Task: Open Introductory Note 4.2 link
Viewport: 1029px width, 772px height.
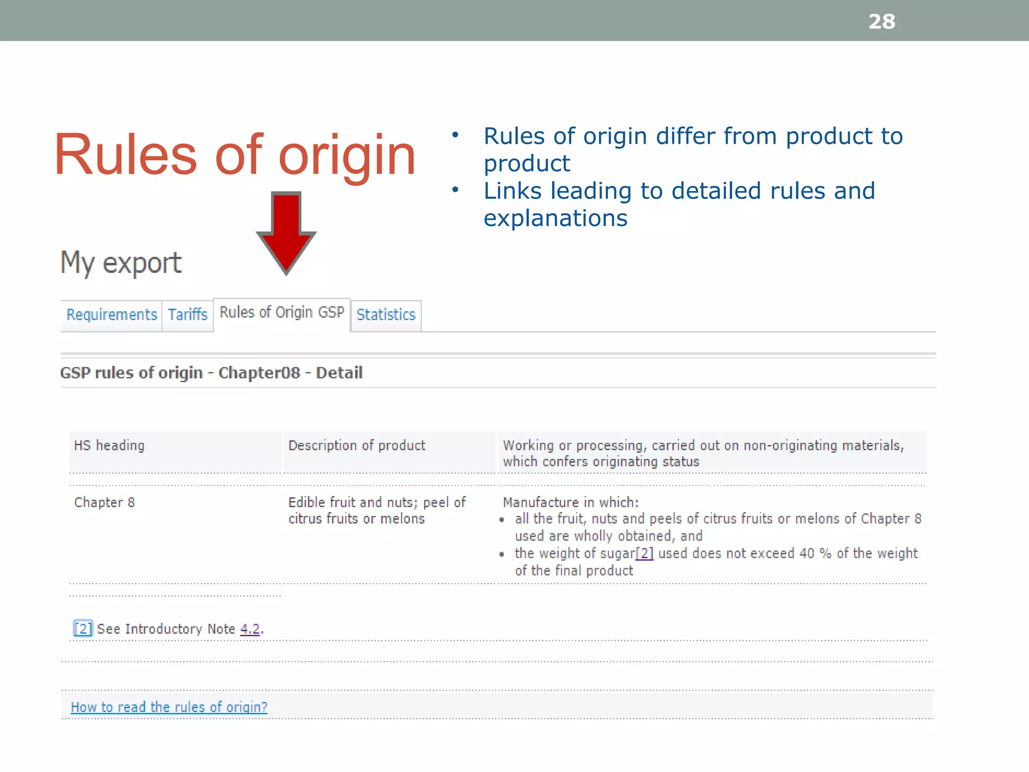Action: click(x=250, y=629)
